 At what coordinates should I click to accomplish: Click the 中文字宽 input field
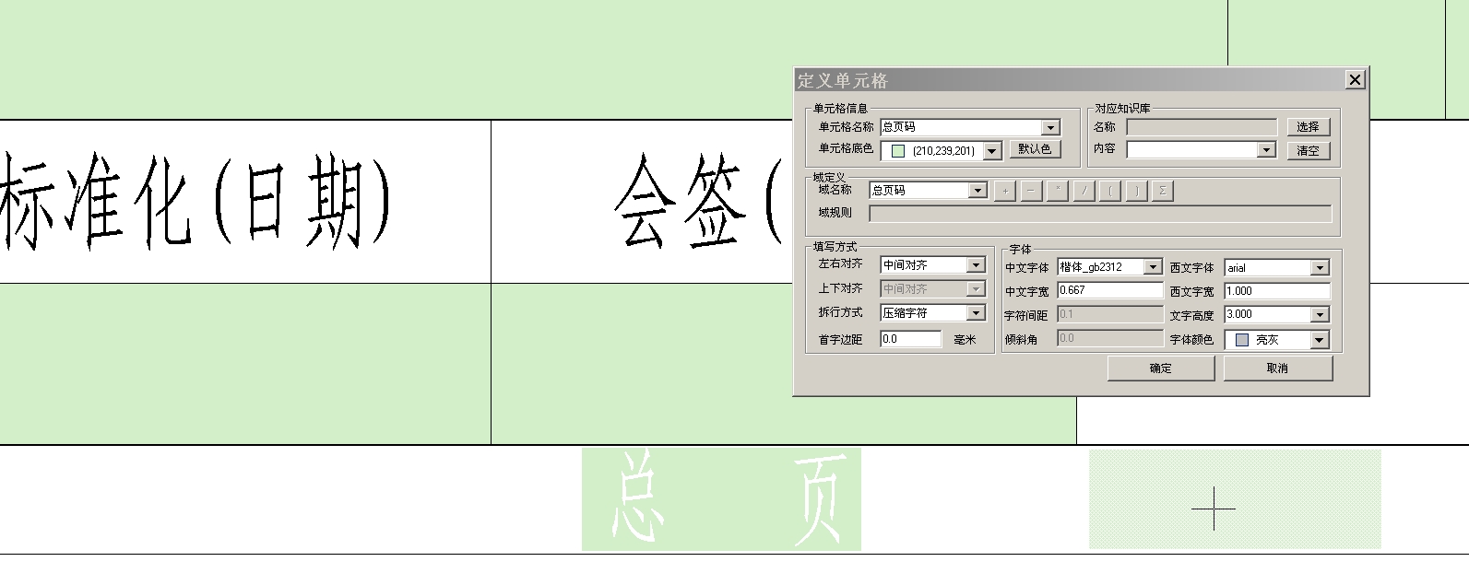(x=1109, y=290)
